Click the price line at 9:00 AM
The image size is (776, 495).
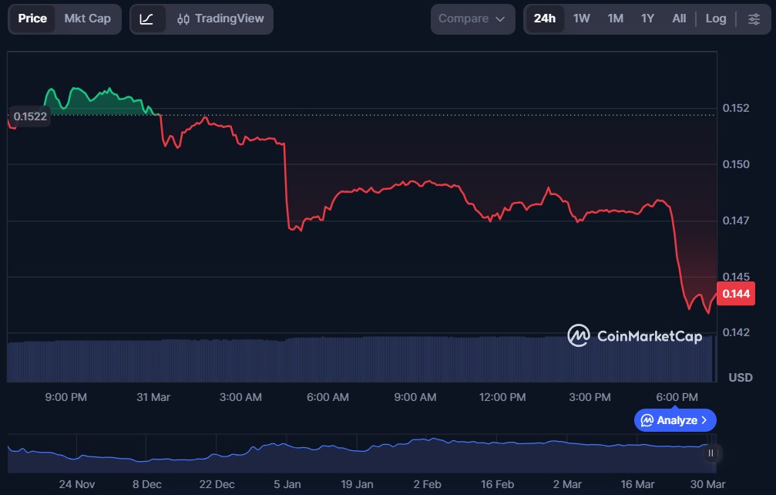[x=415, y=183]
